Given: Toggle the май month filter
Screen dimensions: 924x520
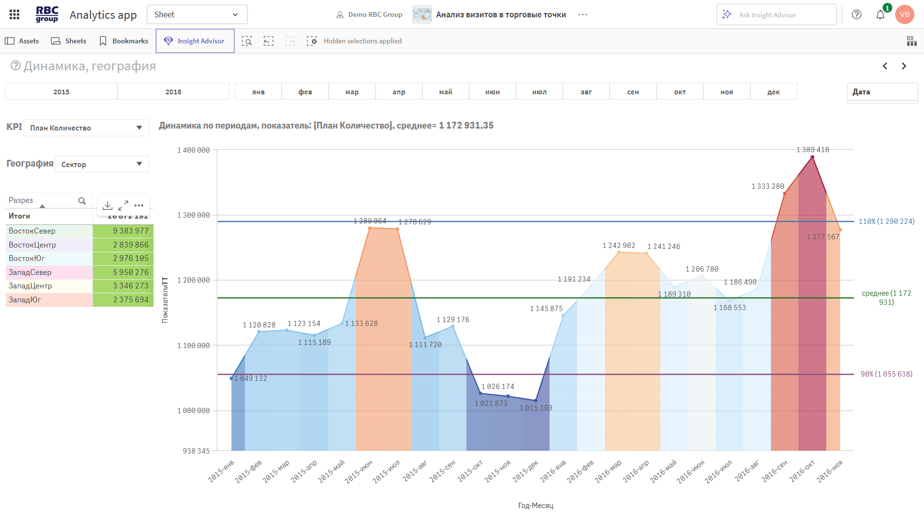Looking at the screenshot, I should tap(446, 92).
